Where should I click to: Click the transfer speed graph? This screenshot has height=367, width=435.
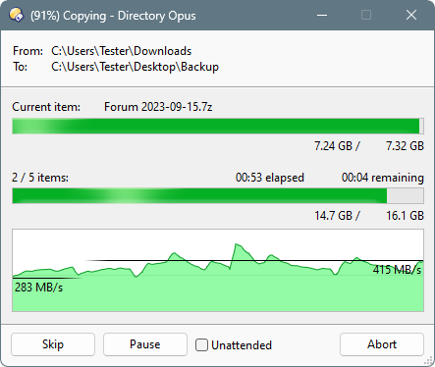click(218, 271)
